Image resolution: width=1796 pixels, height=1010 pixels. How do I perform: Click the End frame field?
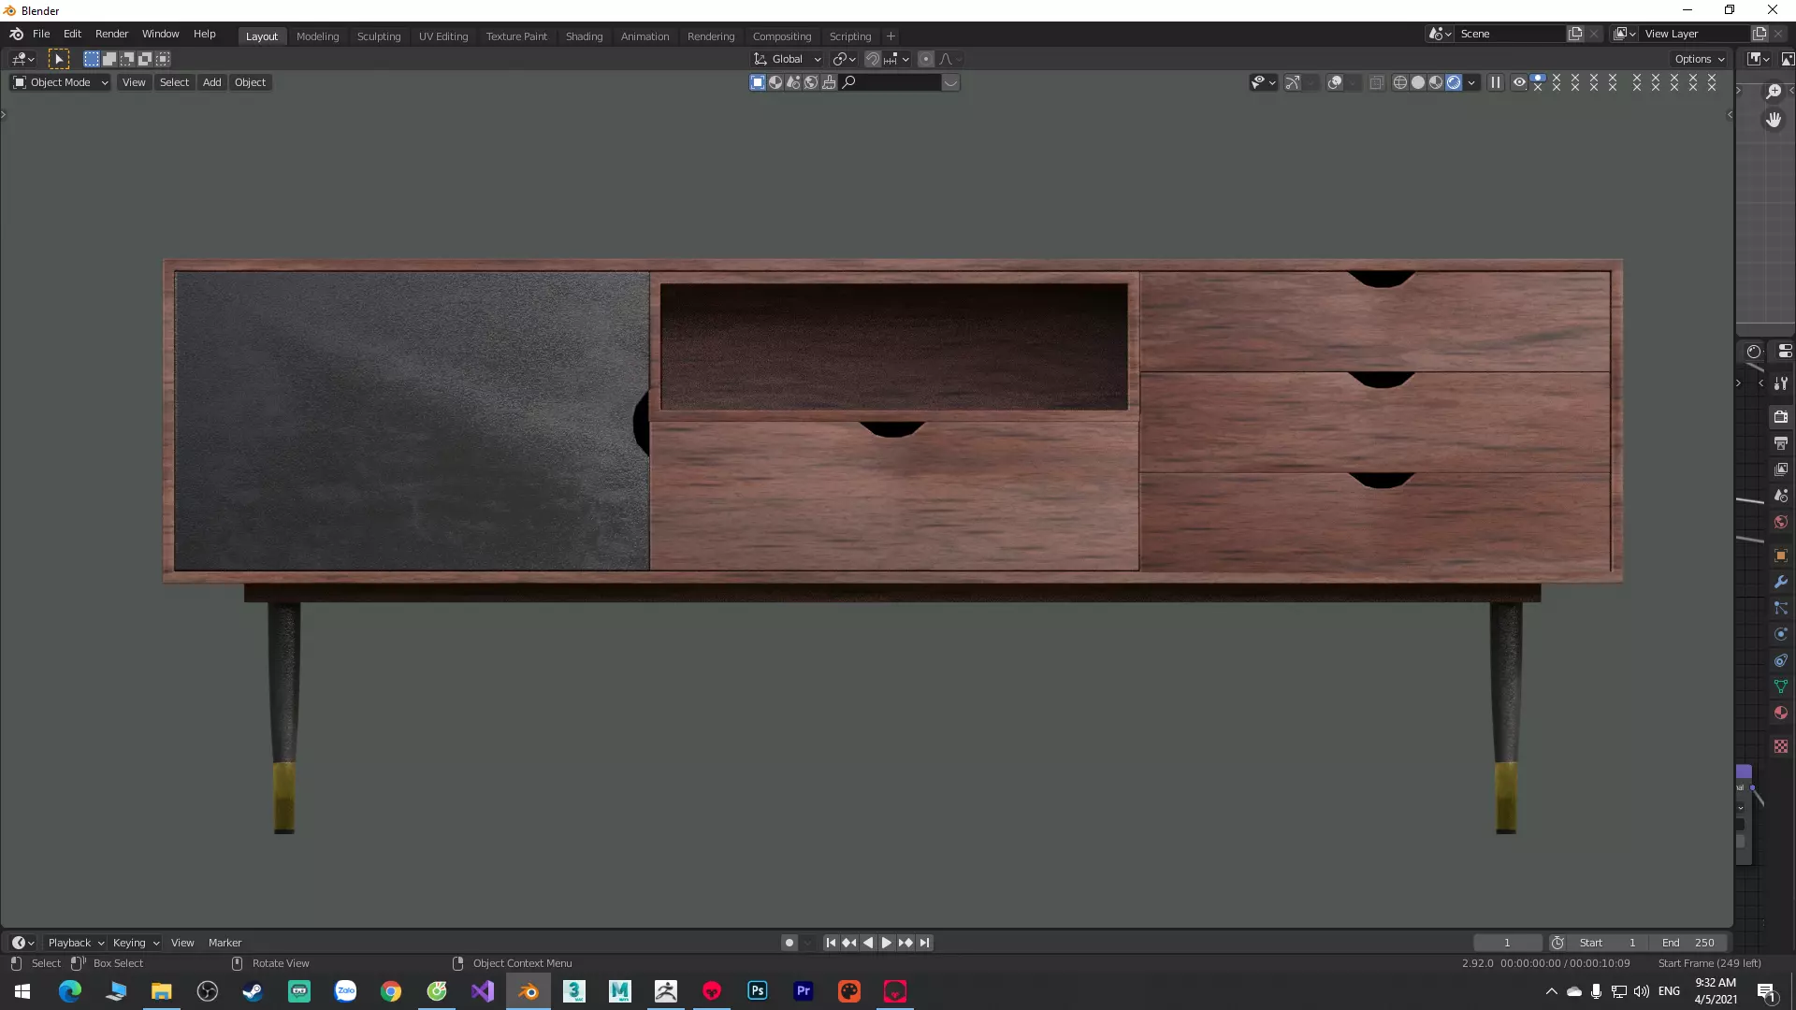coord(1688,943)
